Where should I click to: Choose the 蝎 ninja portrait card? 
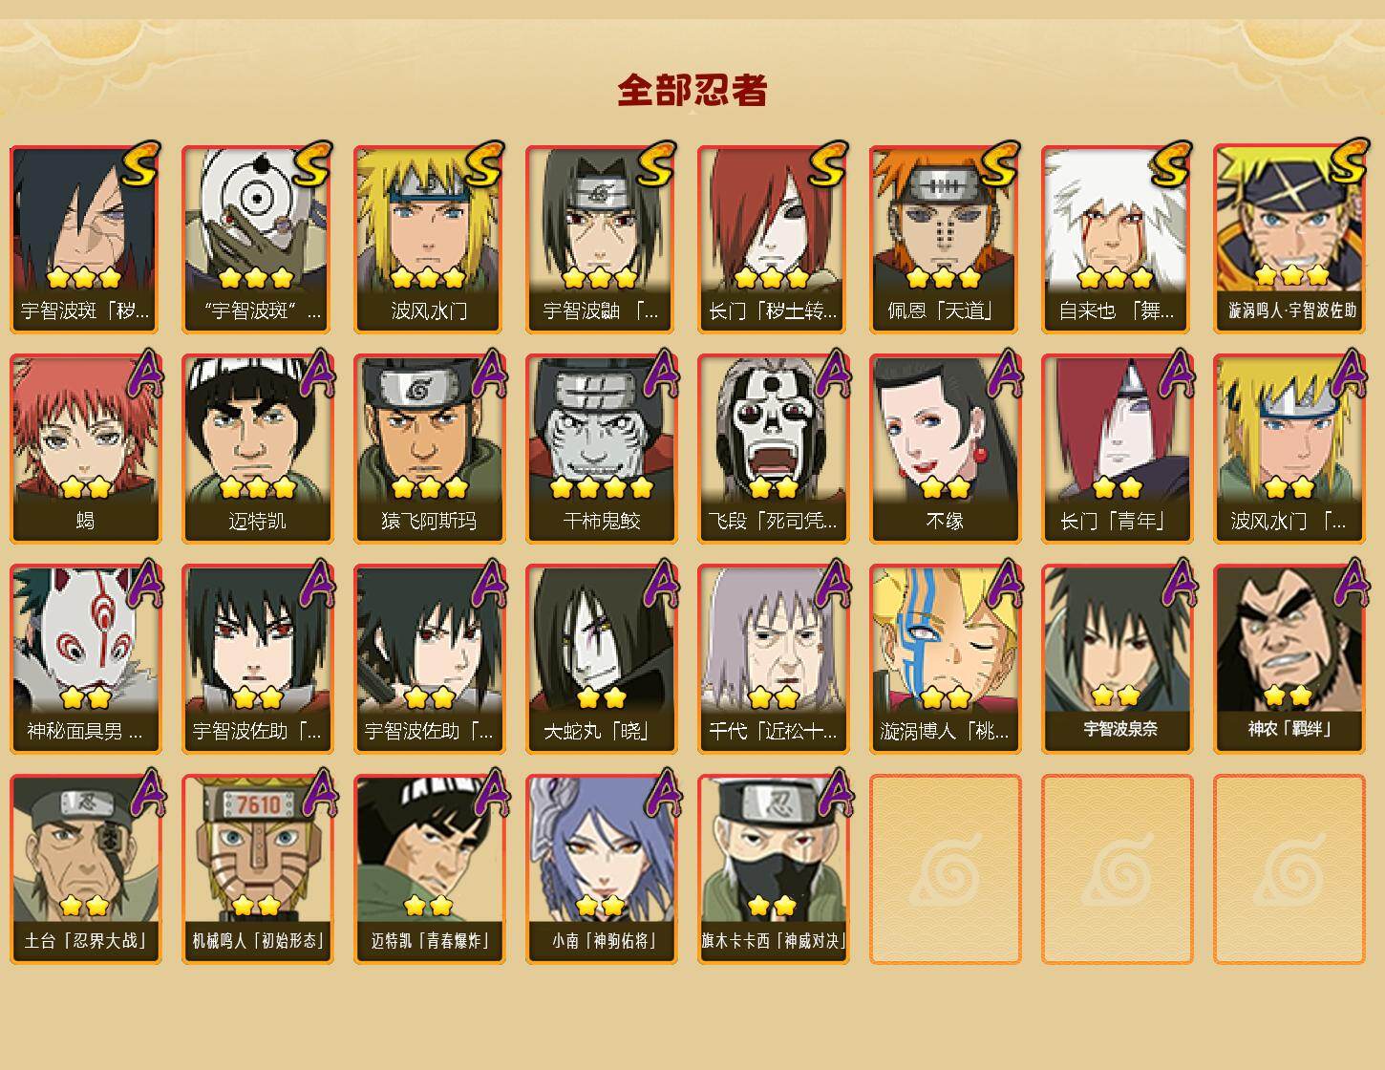tap(85, 449)
